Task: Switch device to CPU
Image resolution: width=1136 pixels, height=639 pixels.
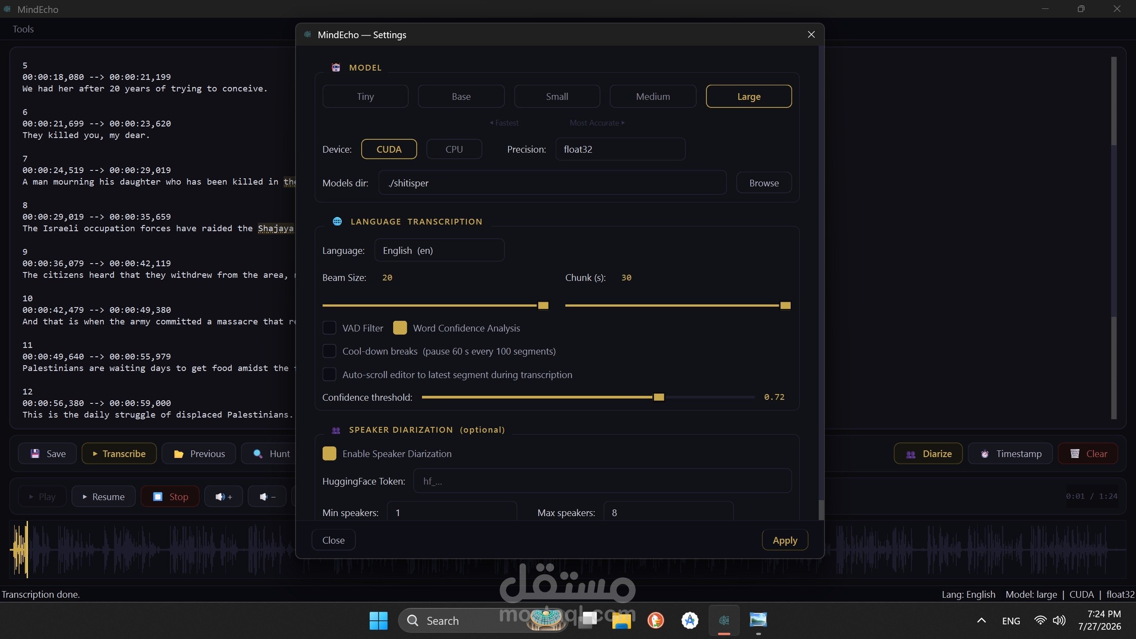Action: pos(454,149)
